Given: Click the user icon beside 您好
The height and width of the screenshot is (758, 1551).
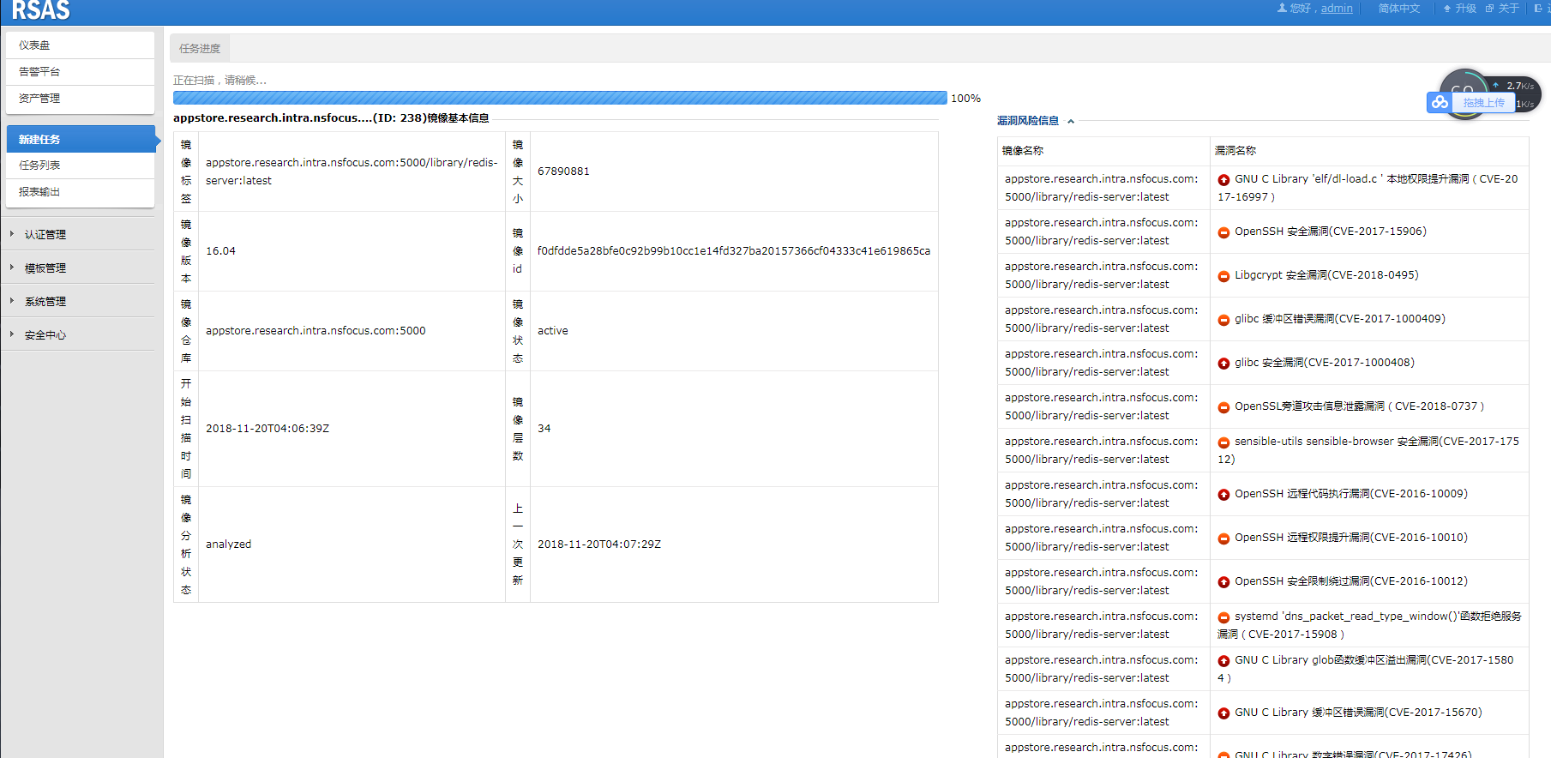Looking at the screenshot, I should tap(1282, 8).
